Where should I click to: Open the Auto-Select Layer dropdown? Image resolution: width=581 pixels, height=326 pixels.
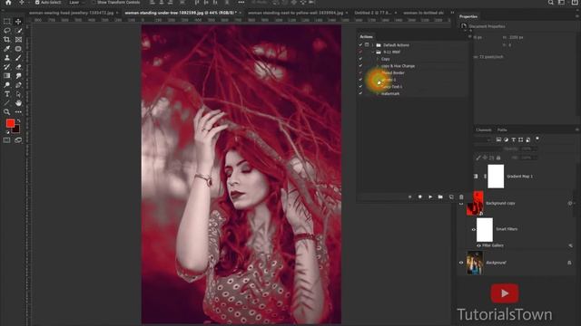(76, 2)
